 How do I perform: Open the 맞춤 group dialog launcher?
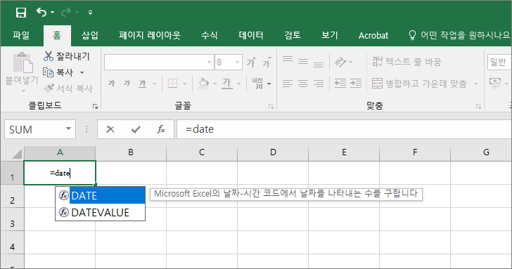pyautogui.click(x=478, y=106)
